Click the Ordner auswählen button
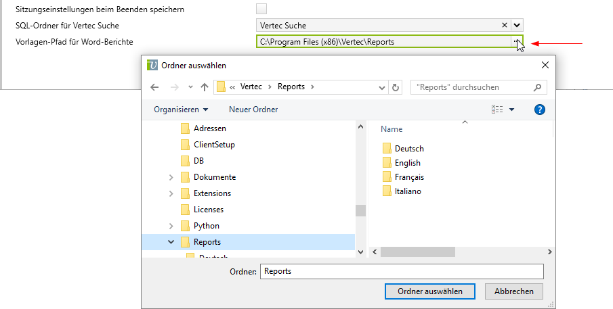613x309 pixels. coord(430,291)
